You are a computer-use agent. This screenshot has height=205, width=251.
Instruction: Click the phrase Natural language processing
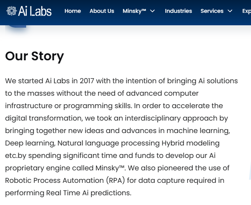point(108,143)
